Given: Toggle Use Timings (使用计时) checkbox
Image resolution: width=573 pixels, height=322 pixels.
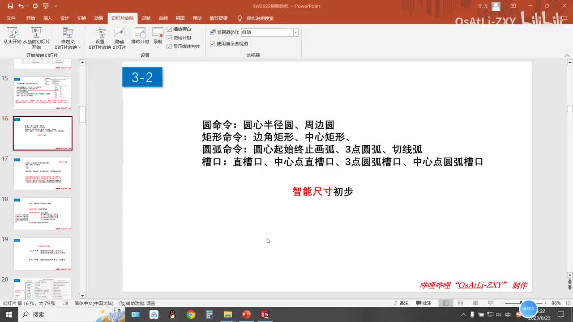Looking at the screenshot, I should 179,38.
